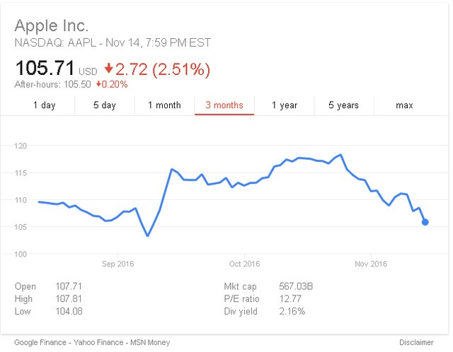Viewport: 453px width, 352px height.
Task: Select the 5 day range tab
Action: pyautogui.click(x=105, y=105)
